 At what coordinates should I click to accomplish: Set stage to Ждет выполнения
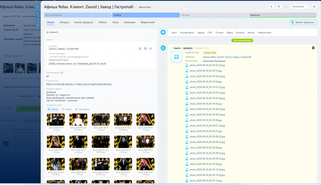point(78,15)
